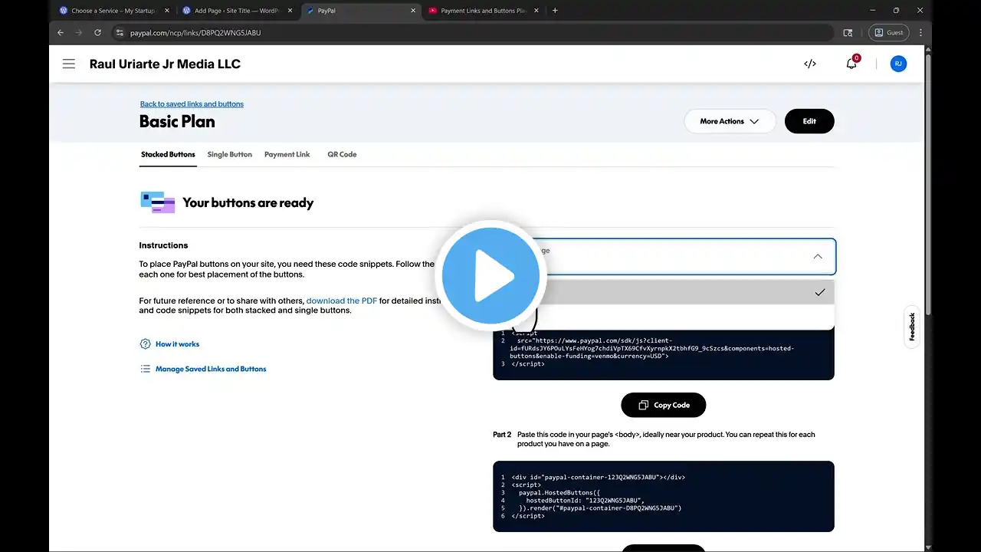The height and width of the screenshot is (552, 981).
Task: View site information icon in address bar
Action: (120, 33)
